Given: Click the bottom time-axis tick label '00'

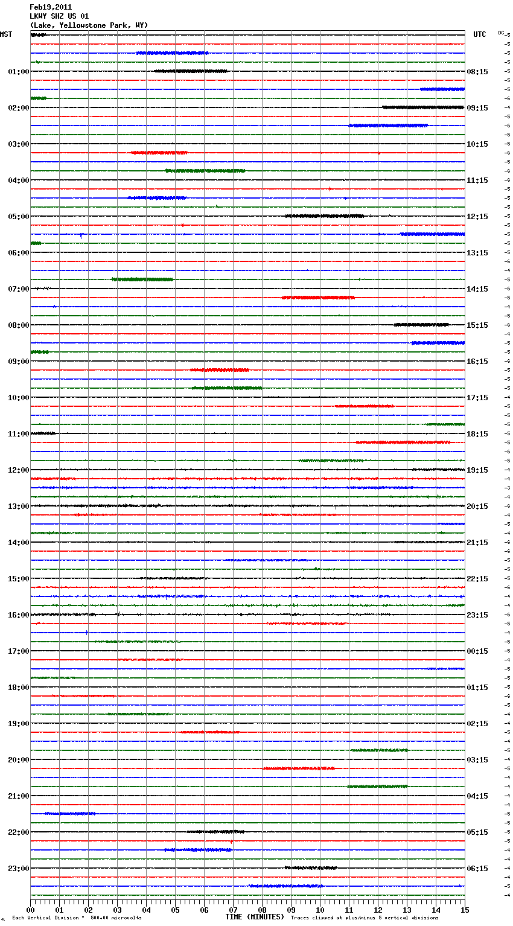Looking at the screenshot, I should click(x=30, y=910).
